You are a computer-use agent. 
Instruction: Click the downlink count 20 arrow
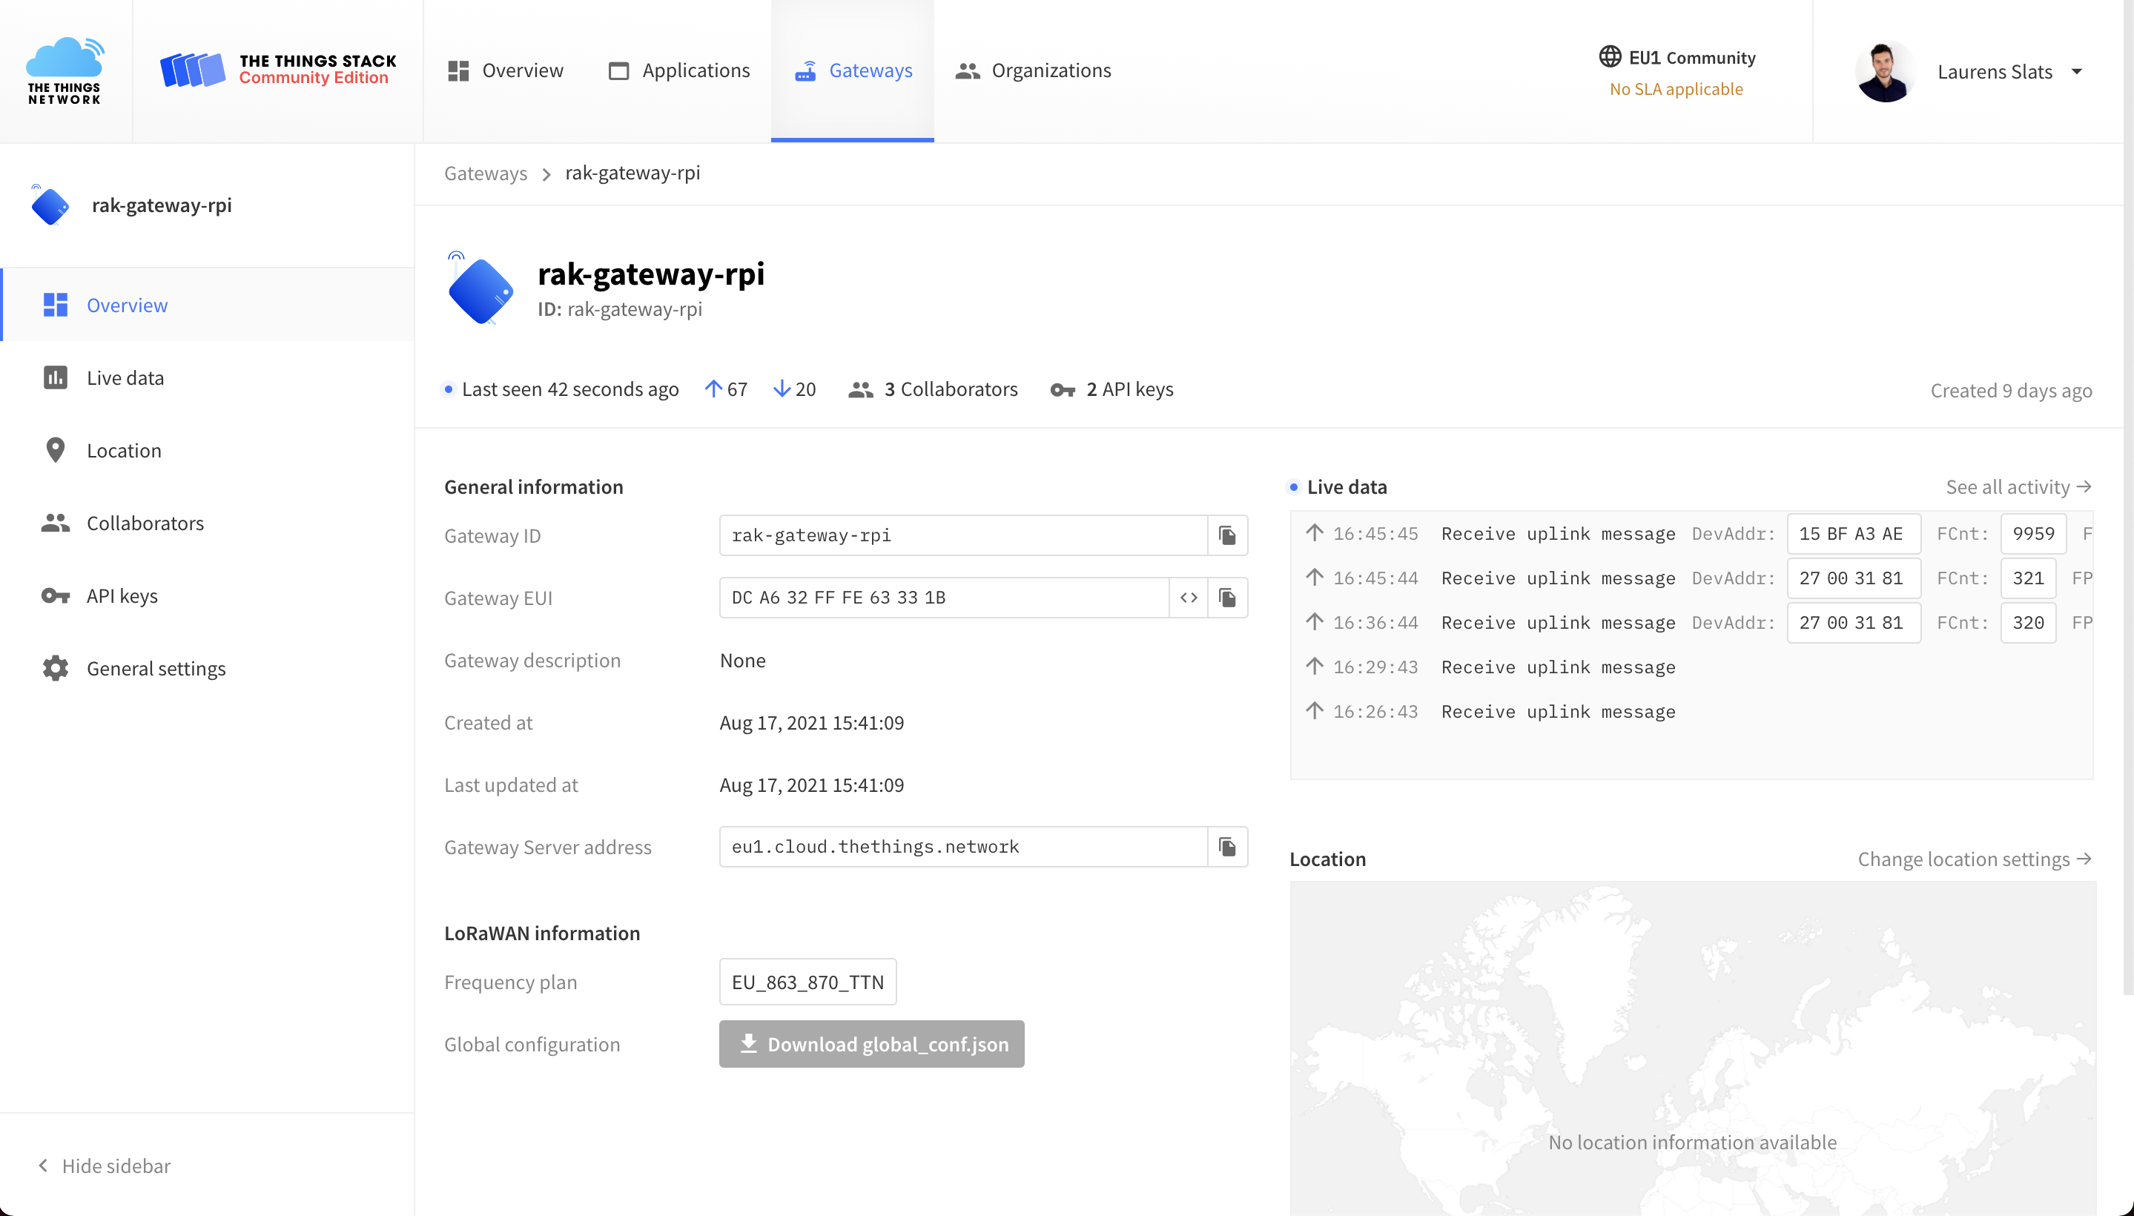[781, 389]
